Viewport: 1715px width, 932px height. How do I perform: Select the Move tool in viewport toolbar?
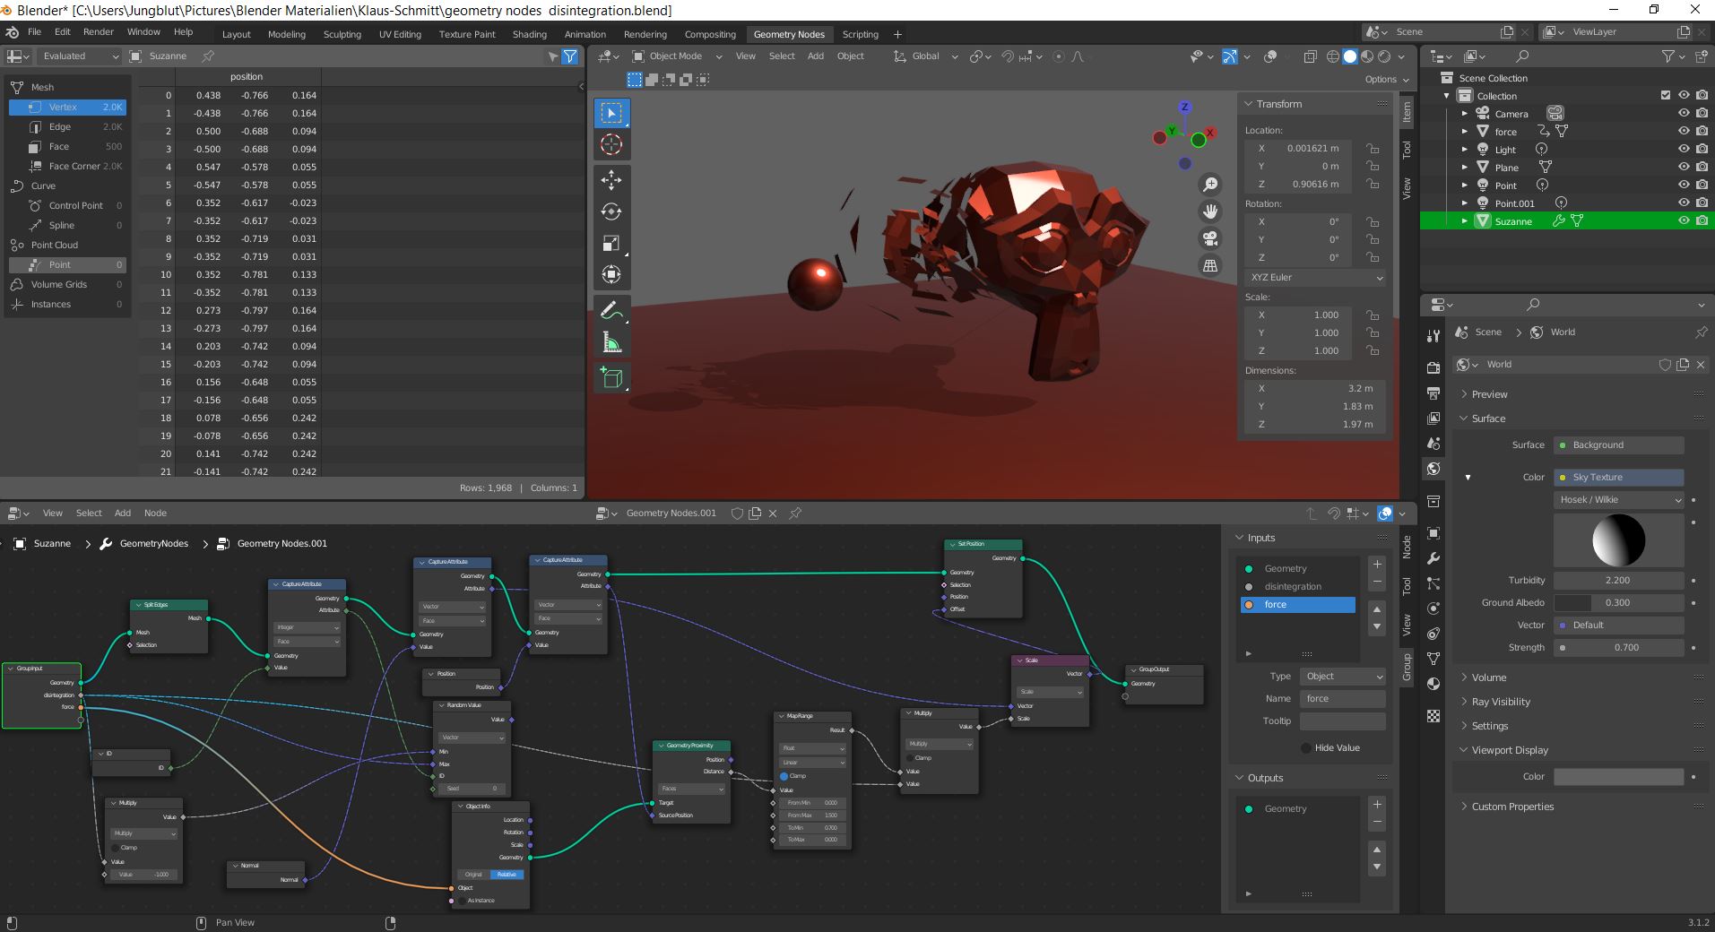(611, 180)
